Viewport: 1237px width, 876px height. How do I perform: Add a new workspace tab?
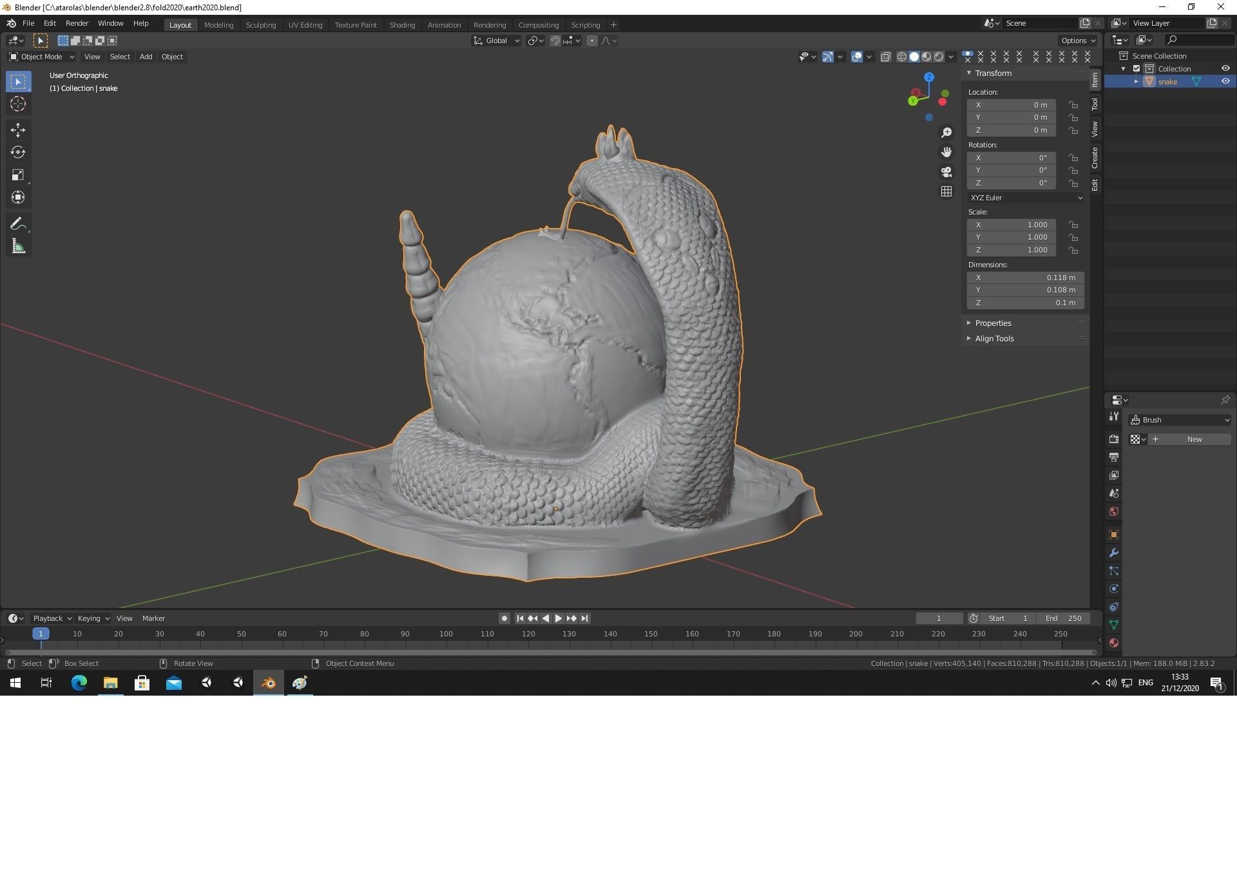[x=613, y=25]
